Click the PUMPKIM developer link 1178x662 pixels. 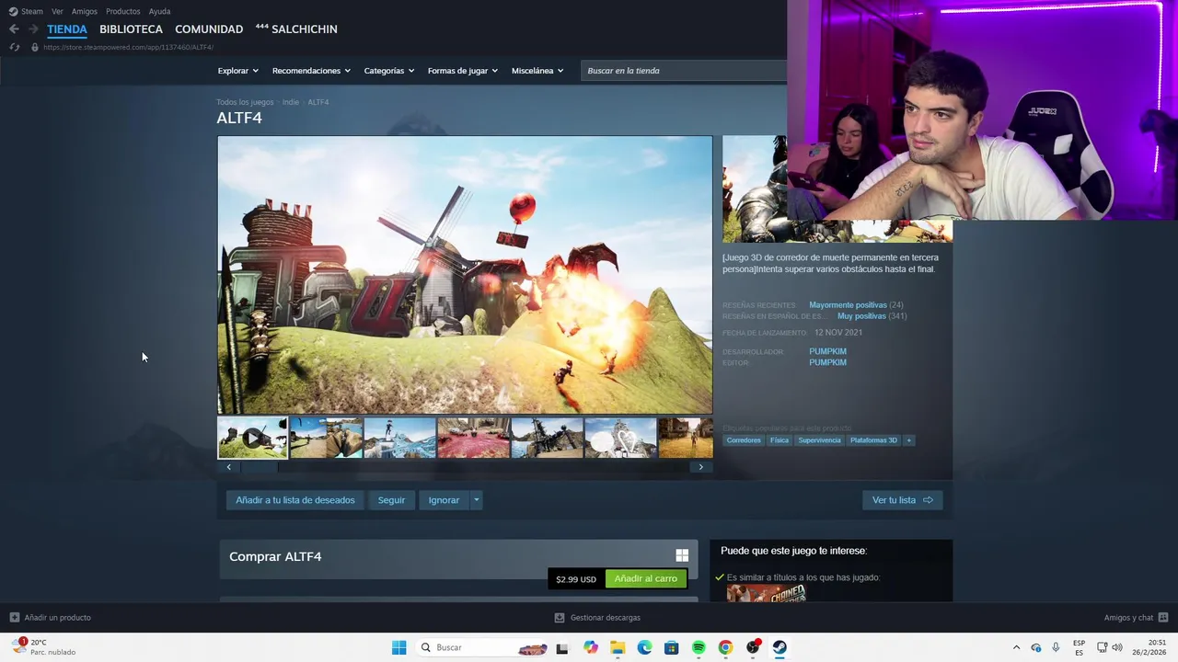[x=827, y=351]
